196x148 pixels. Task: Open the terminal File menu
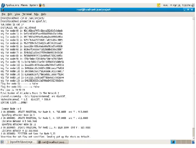[x=3, y=14]
